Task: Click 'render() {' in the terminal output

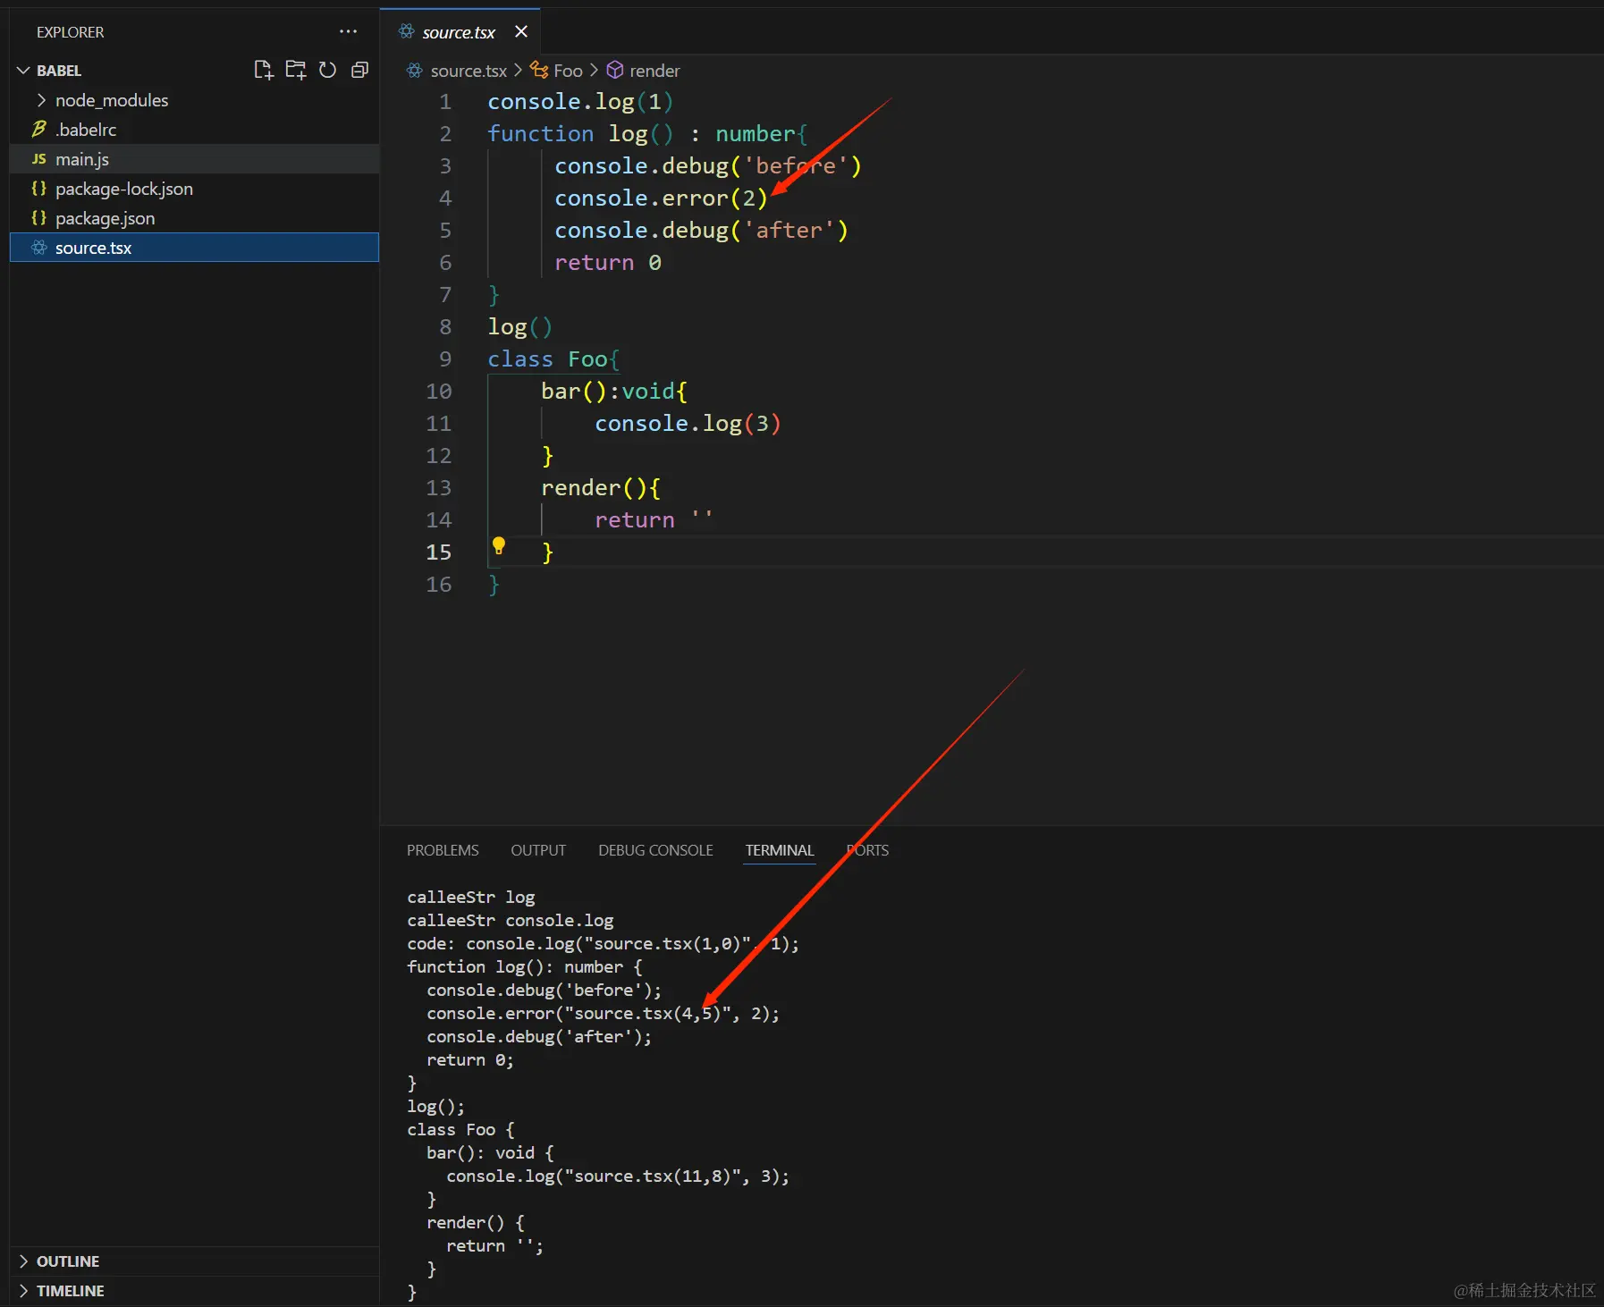Action: (476, 1222)
